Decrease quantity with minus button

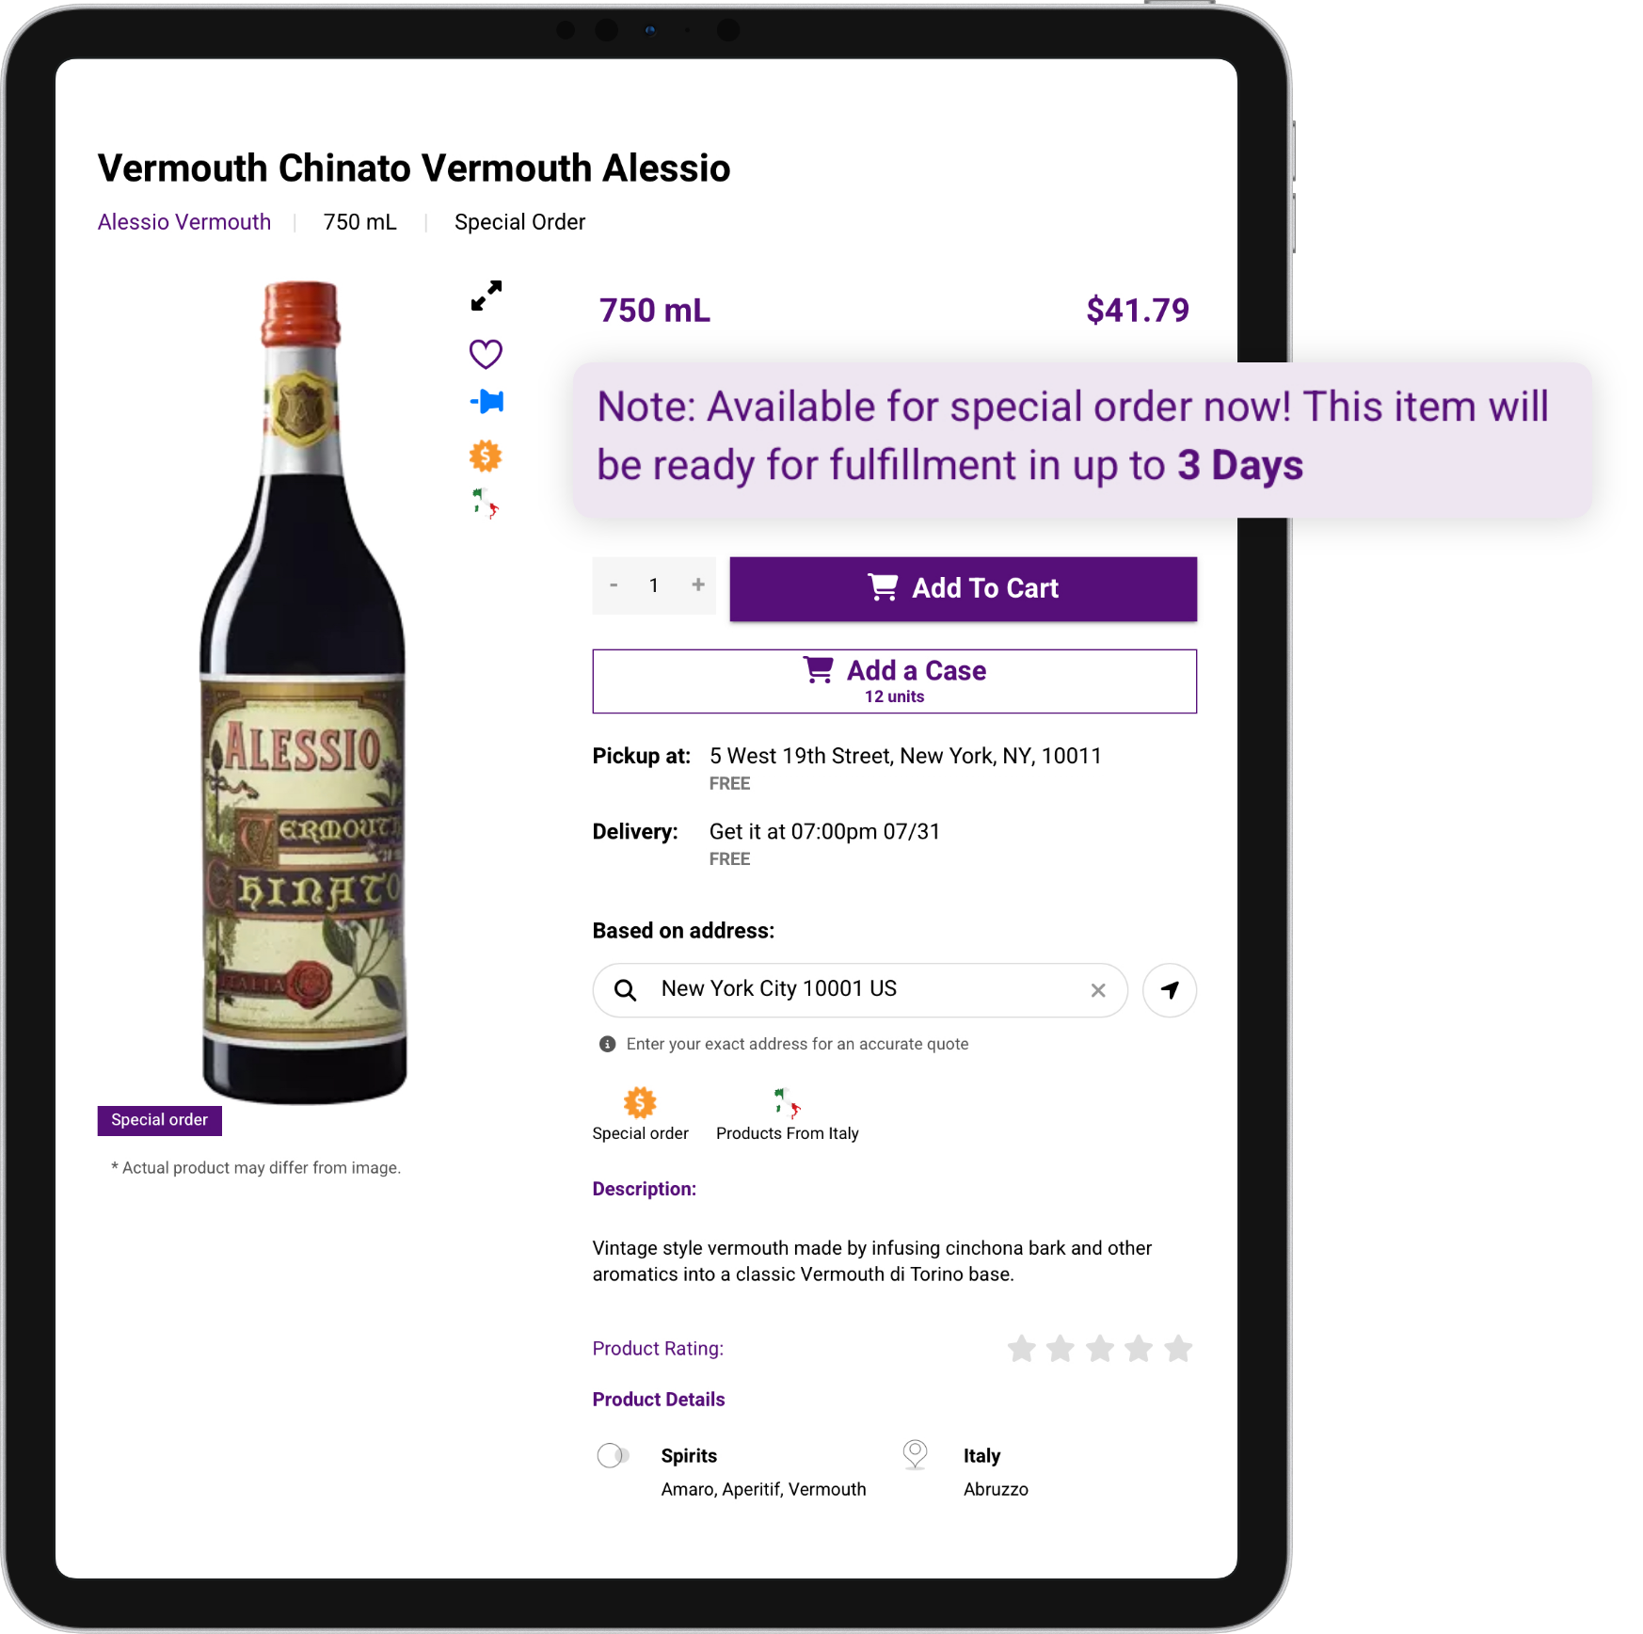pyautogui.click(x=614, y=585)
